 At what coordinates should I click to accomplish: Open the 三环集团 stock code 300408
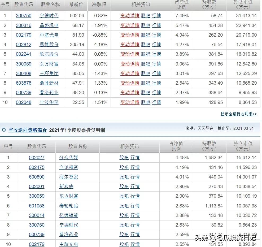pyautogui.click(x=24, y=73)
